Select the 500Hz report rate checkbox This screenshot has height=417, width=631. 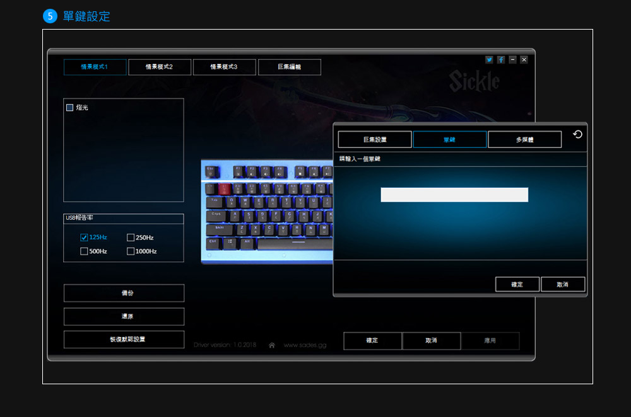(84, 251)
